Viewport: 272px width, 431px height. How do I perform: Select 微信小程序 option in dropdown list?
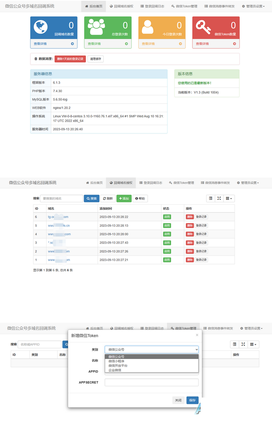tap(116, 361)
